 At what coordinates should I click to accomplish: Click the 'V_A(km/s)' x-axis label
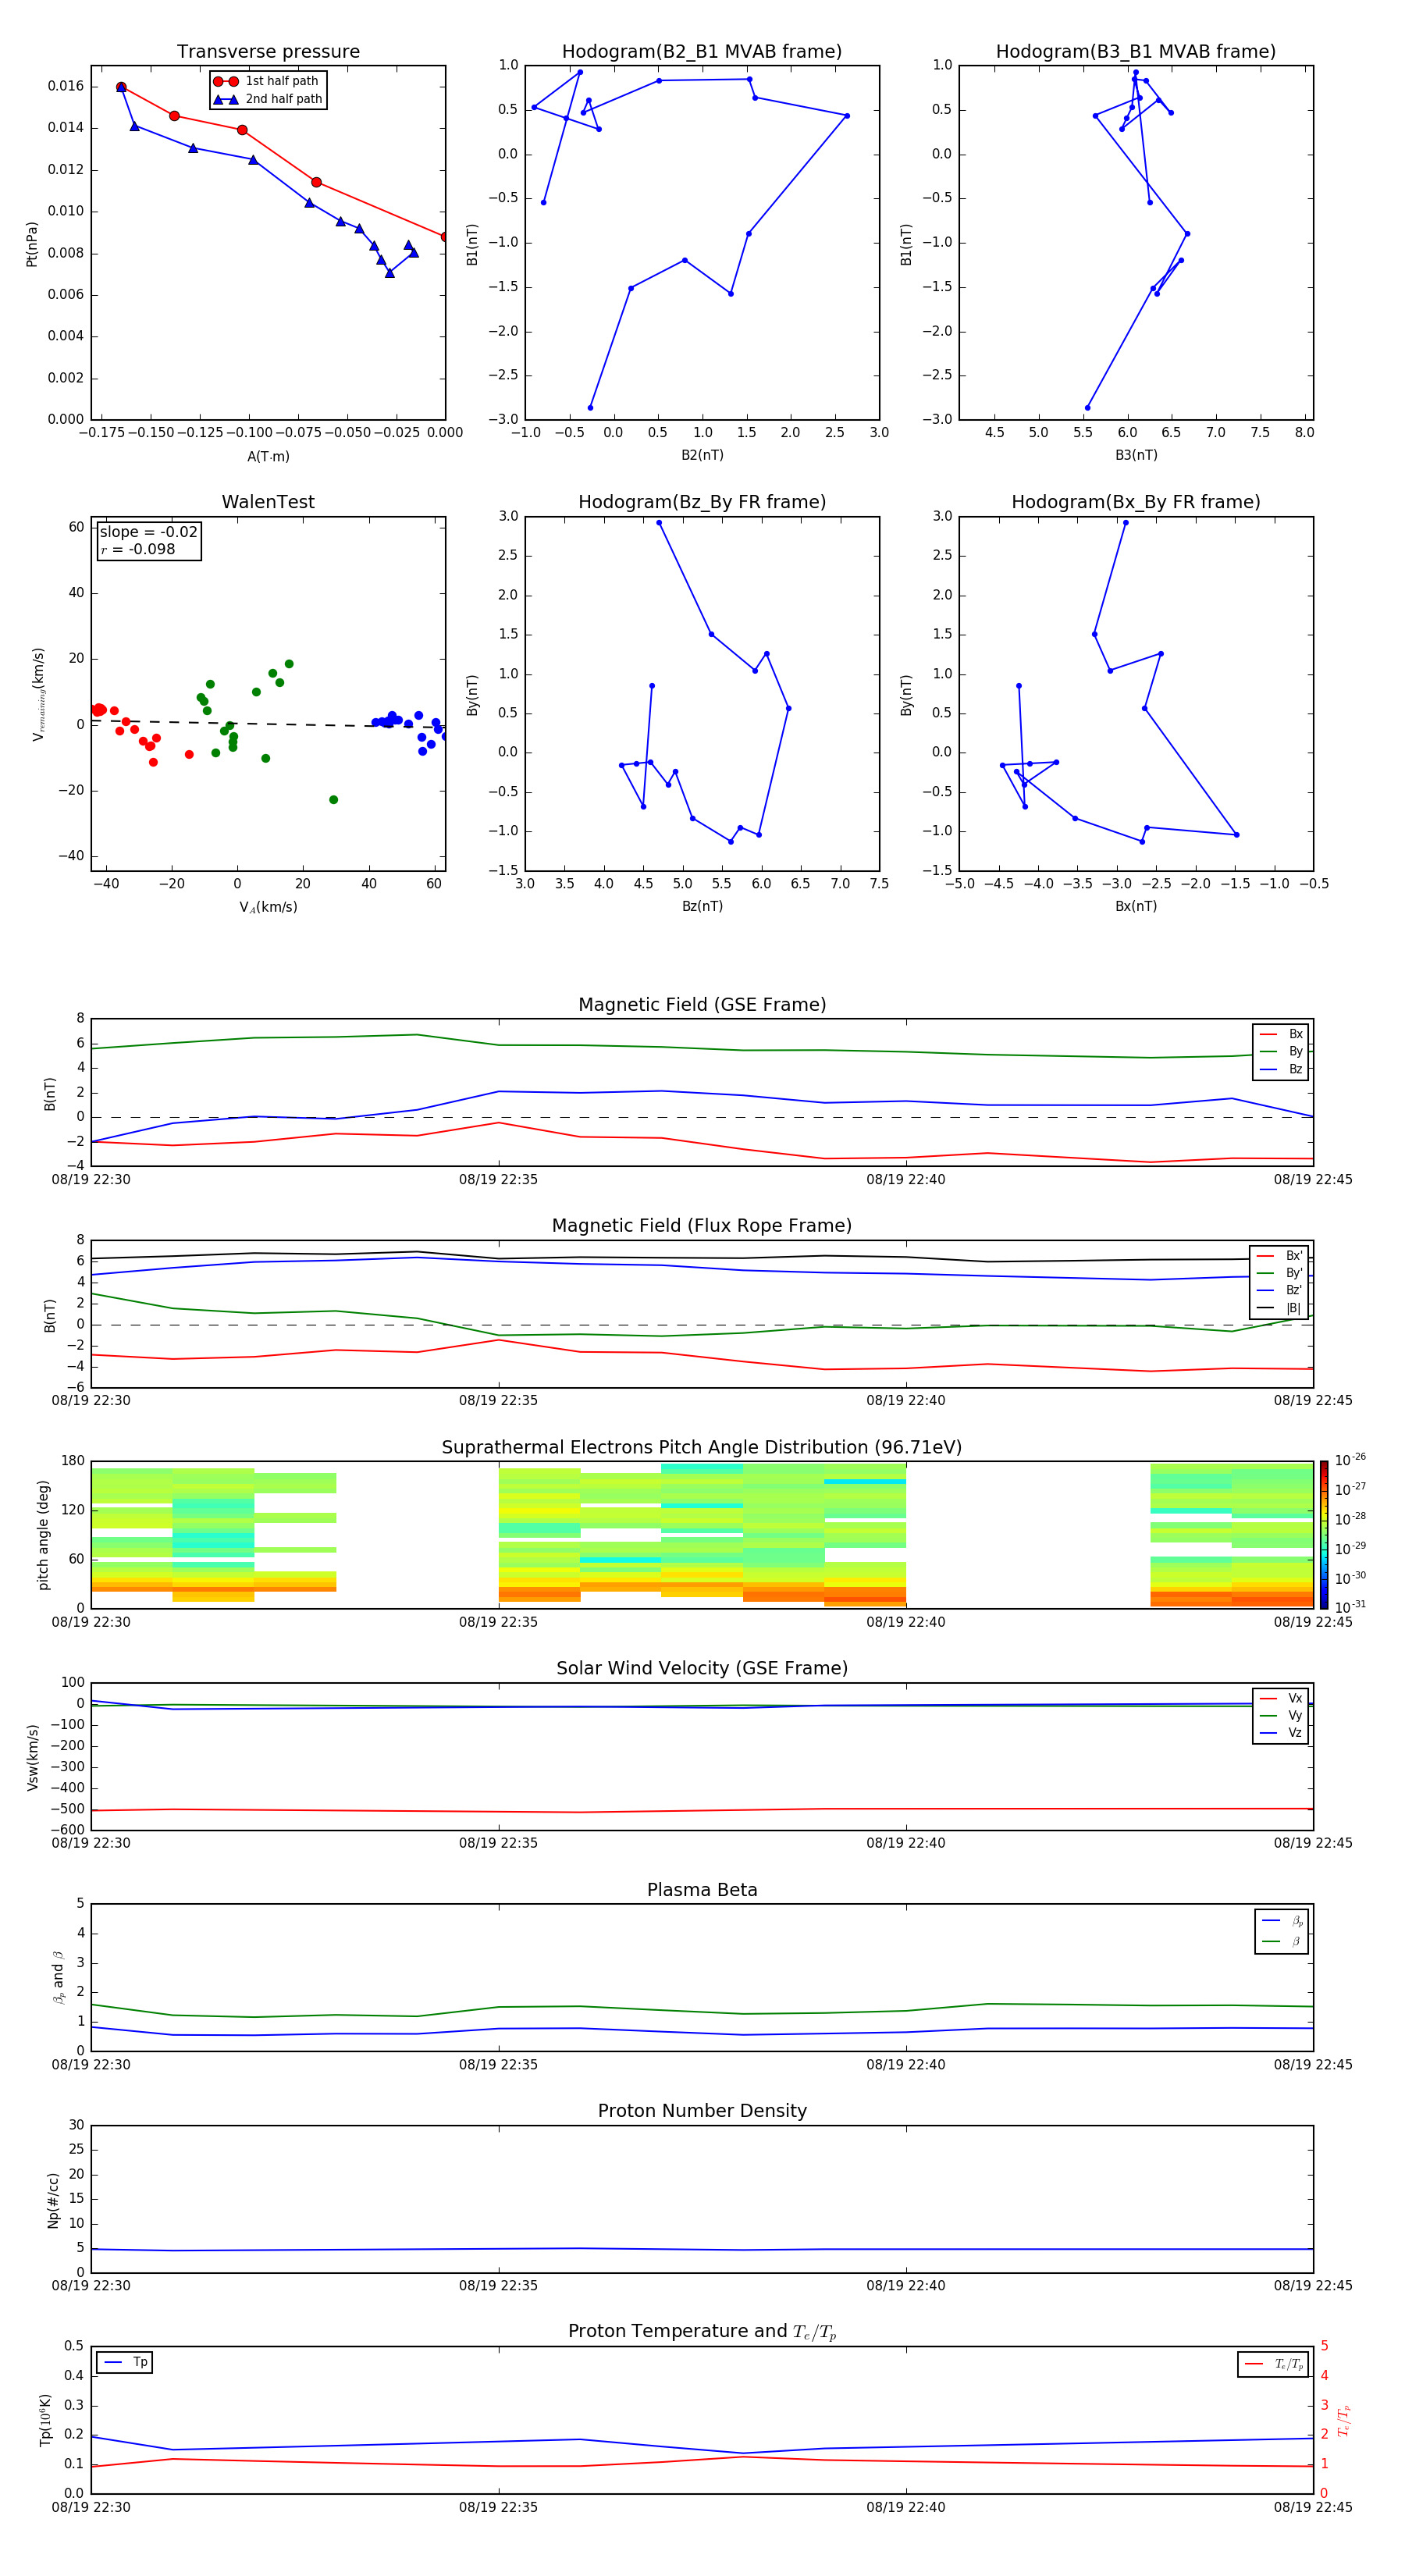pyautogui.click(x=268, y=907)
